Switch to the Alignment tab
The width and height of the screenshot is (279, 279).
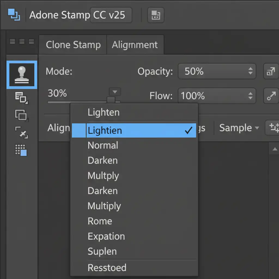click(x=135, y=45)
